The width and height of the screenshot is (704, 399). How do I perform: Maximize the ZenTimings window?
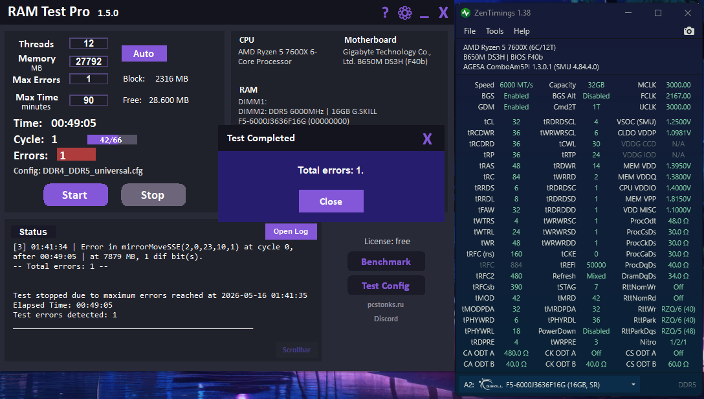point(658,13)
